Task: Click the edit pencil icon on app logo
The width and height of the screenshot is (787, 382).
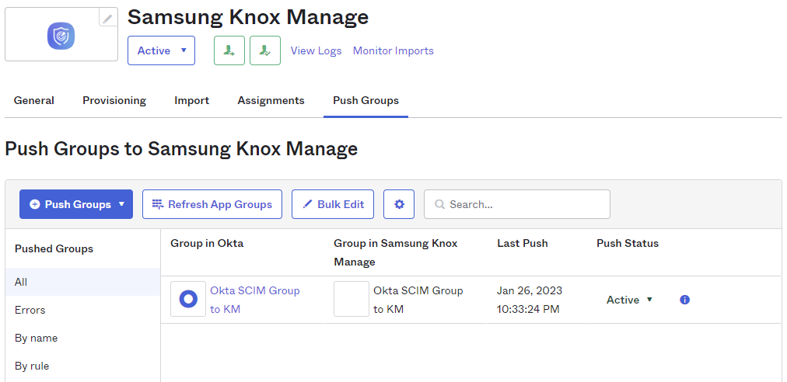Action: click(108, 19)
